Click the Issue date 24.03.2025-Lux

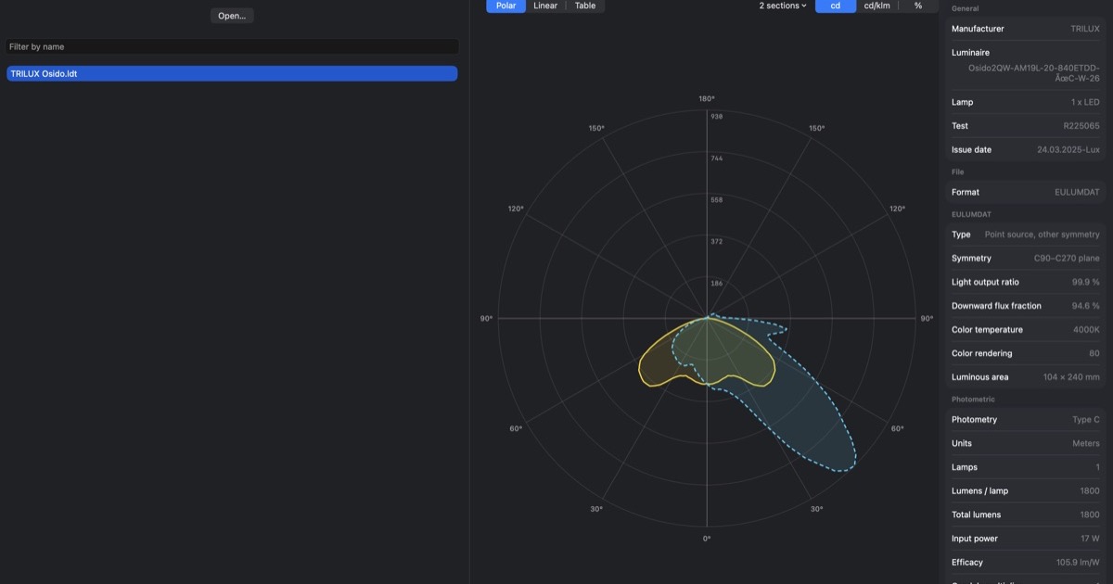coord(1068,149)
